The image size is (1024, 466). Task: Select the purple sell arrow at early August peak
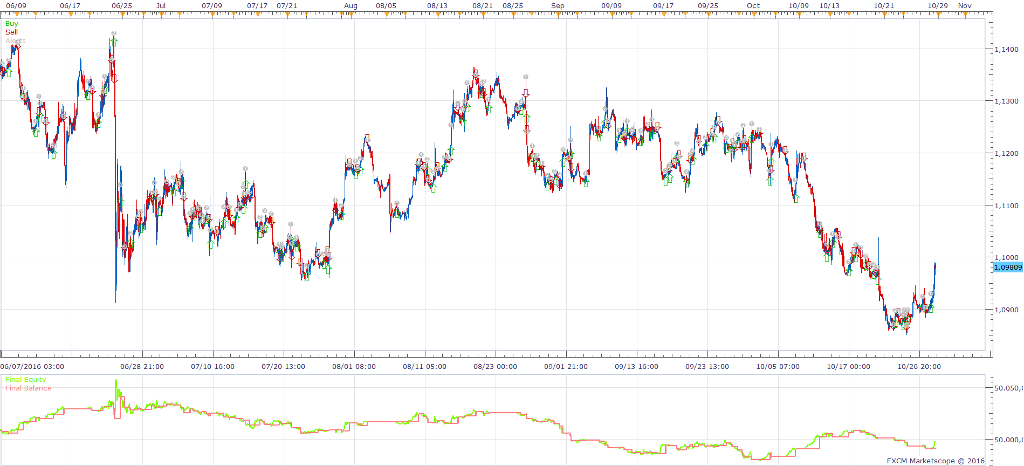tap(367, 138)
